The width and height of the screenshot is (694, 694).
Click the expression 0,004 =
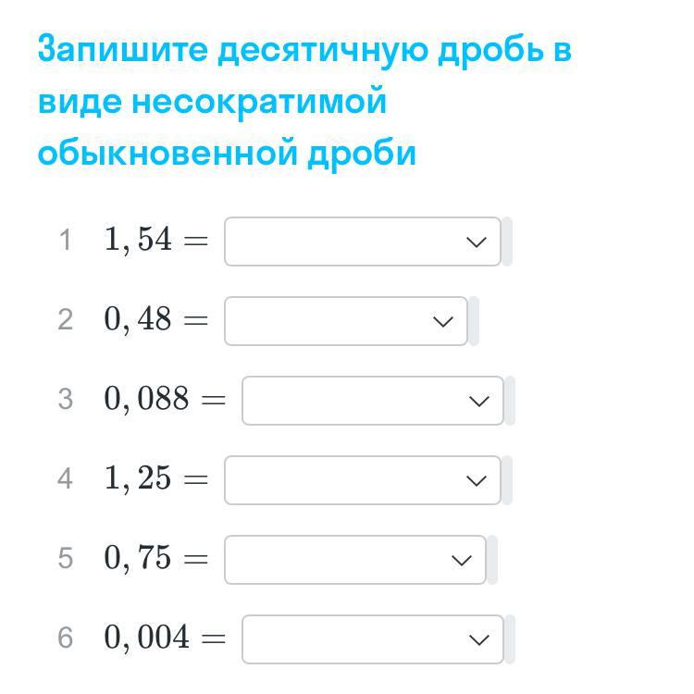click(165, 638)
